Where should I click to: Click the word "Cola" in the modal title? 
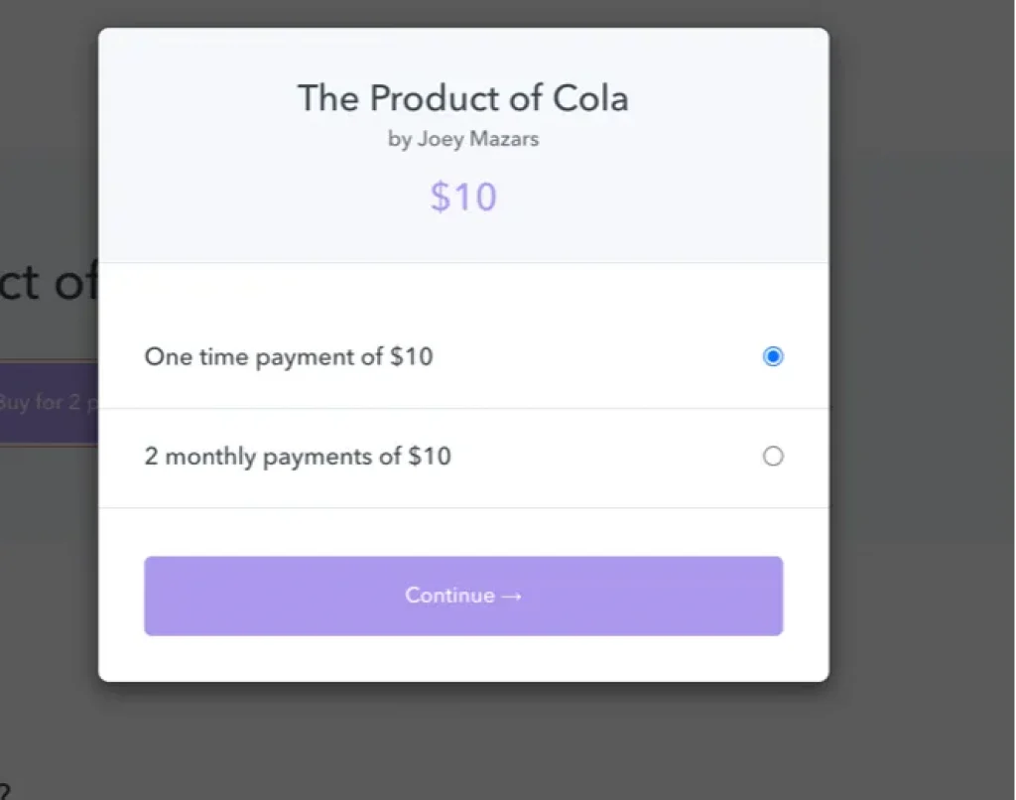pos(589,98)
